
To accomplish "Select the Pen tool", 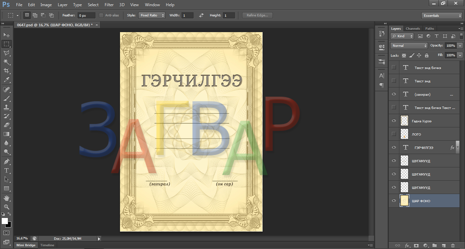I will pos(6,161).
